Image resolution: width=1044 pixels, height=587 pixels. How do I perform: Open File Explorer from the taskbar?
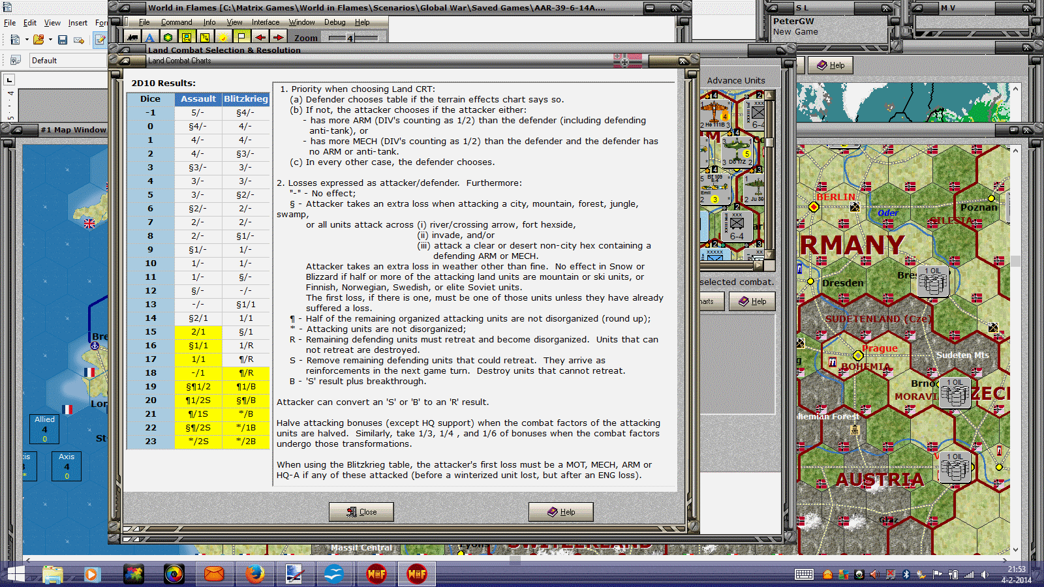point(53,574)
